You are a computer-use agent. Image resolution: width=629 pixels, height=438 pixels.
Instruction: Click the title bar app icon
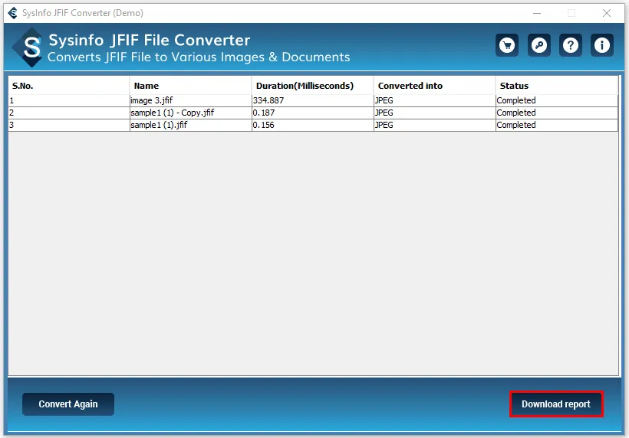coord(12,13)
